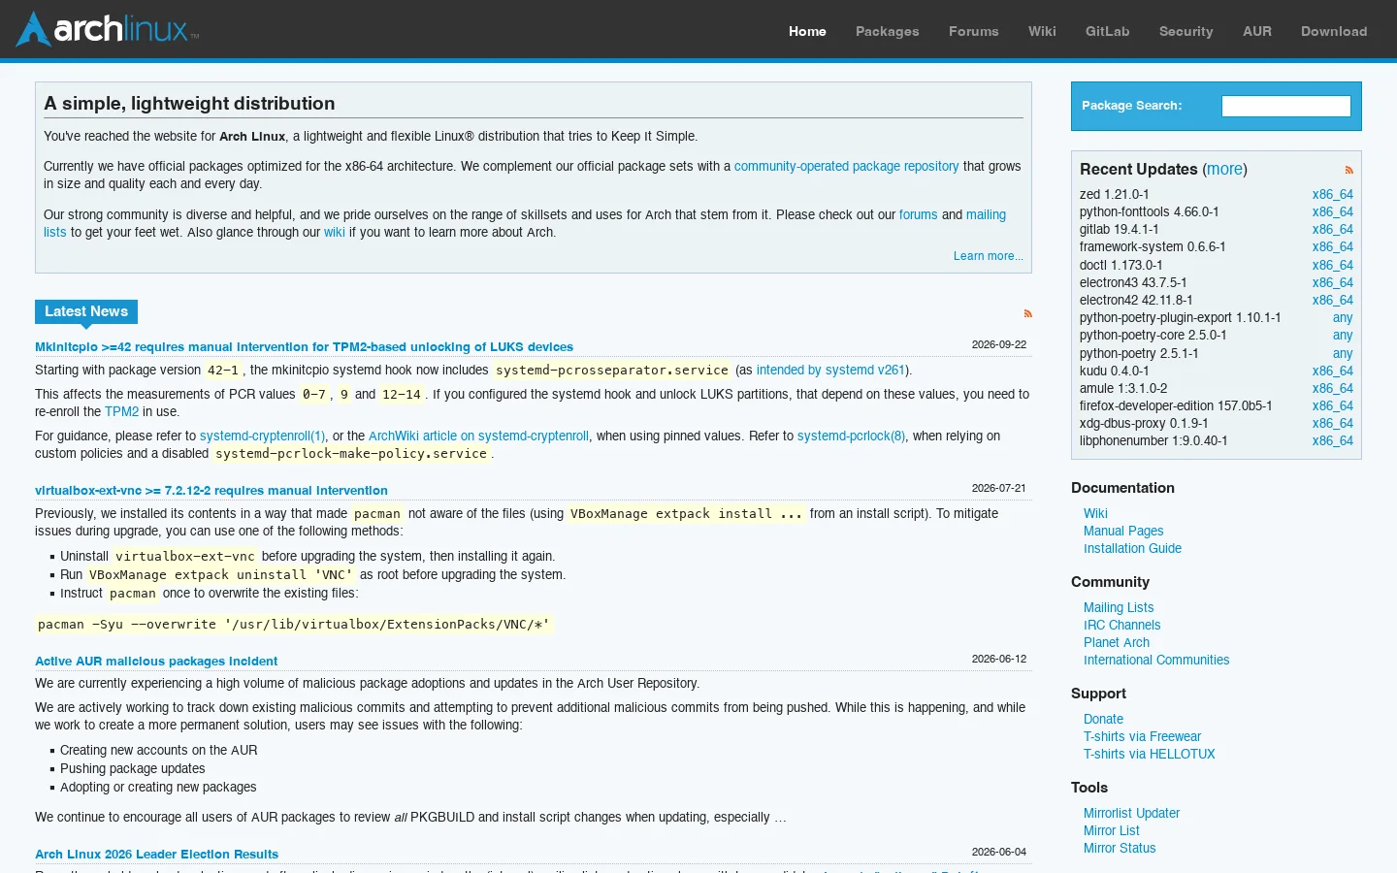
Task: Open Active AUR malicious packages incident
Action: coord(156,661)
